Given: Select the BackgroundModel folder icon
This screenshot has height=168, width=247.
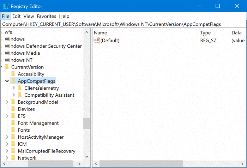Looking at the screenshot, I should coord(13,102).
